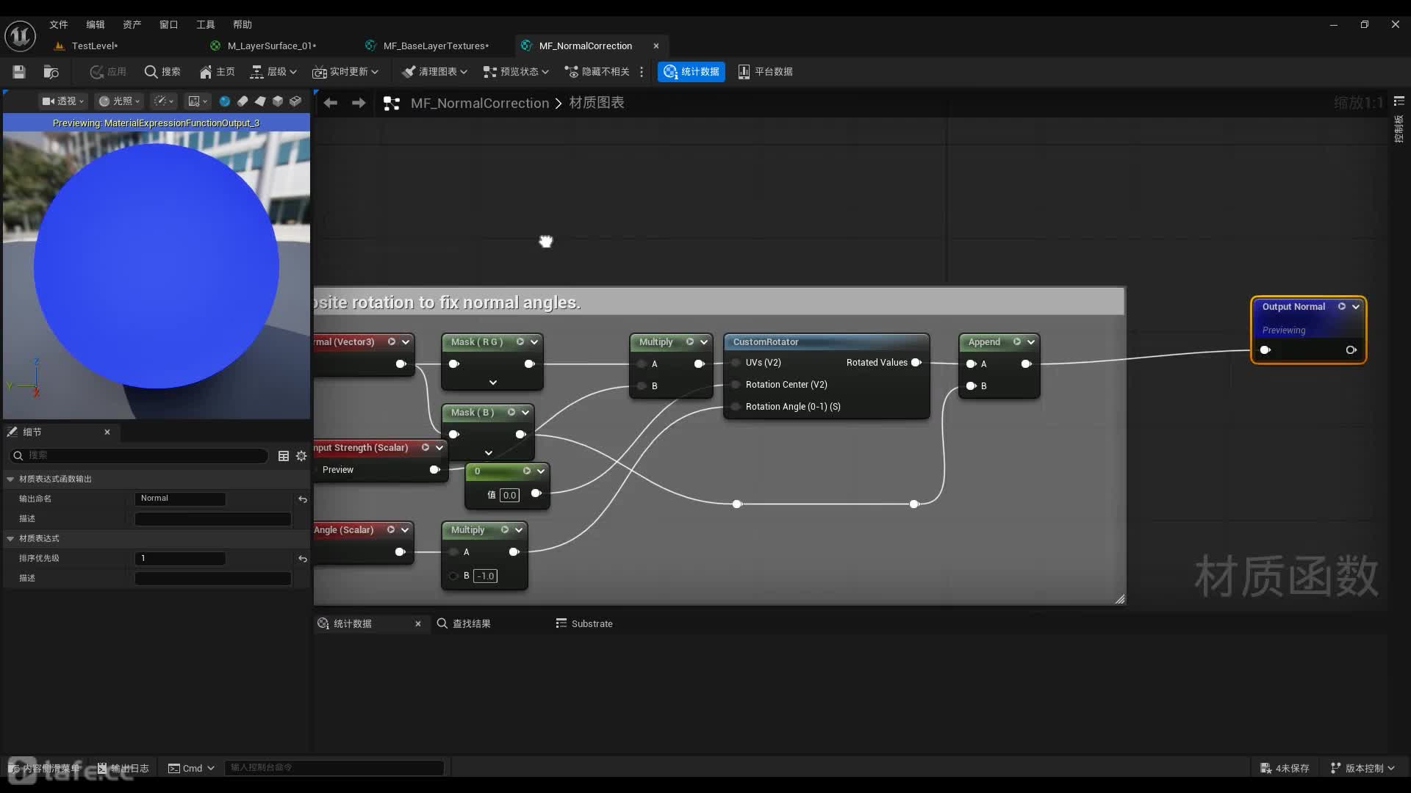
Task: Click the details panel search field
Action: pyautogui.click(x=140, y=456)
